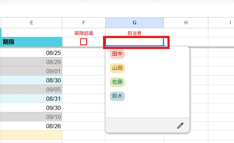Click the 担当者 label cell

point(134,33)
